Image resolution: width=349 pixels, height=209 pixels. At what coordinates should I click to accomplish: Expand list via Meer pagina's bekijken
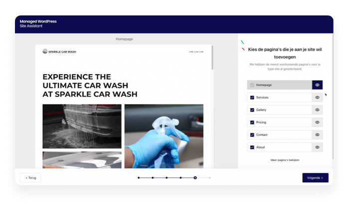(x=285, y=160)
